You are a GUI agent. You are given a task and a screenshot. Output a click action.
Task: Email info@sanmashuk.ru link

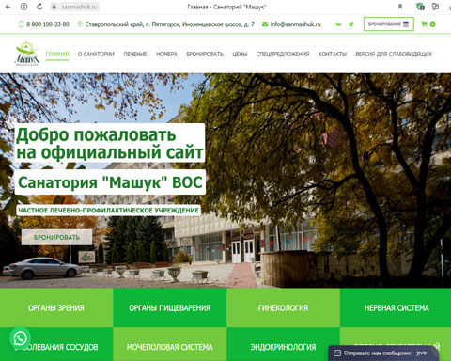pos(295,24)
